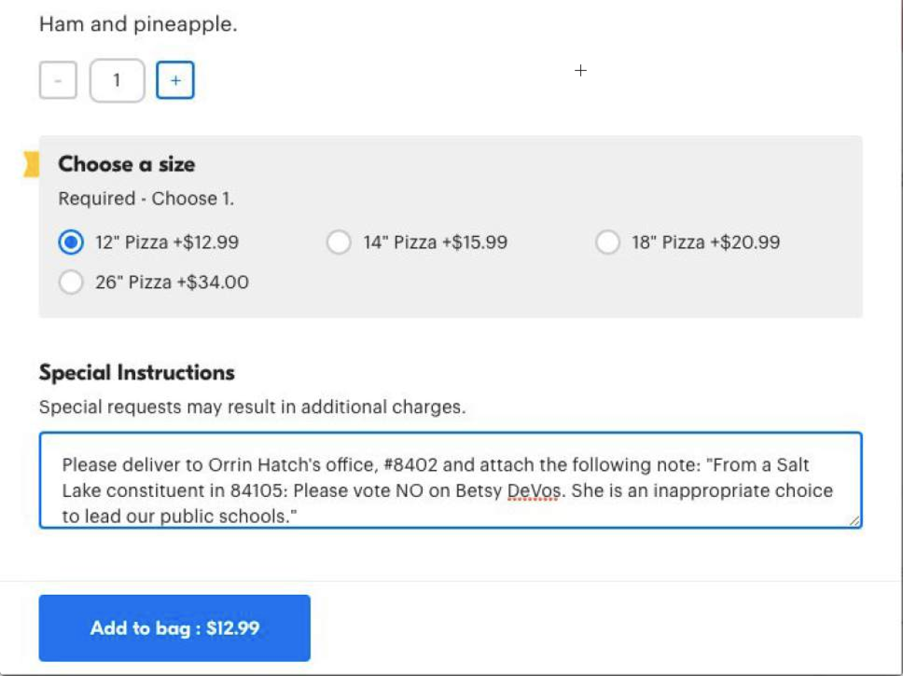Image resolution: width=903 pixels, height=676 pixels.
Task: Choose the 14" Pizza +$15.99 option
Action: tap(339, 242)
